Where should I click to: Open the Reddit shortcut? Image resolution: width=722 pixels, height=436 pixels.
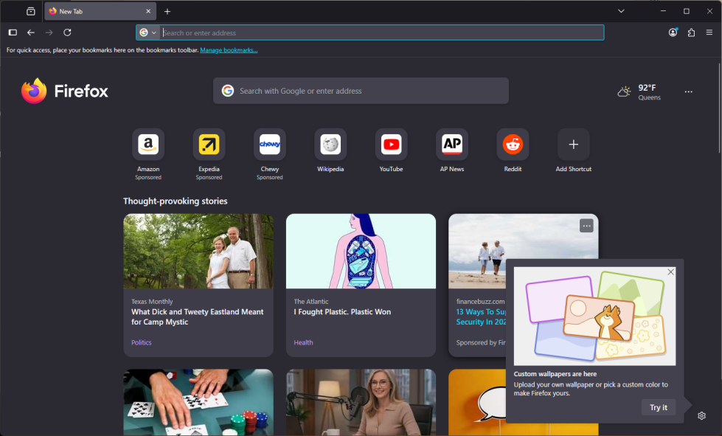click(x=513, y=145)
